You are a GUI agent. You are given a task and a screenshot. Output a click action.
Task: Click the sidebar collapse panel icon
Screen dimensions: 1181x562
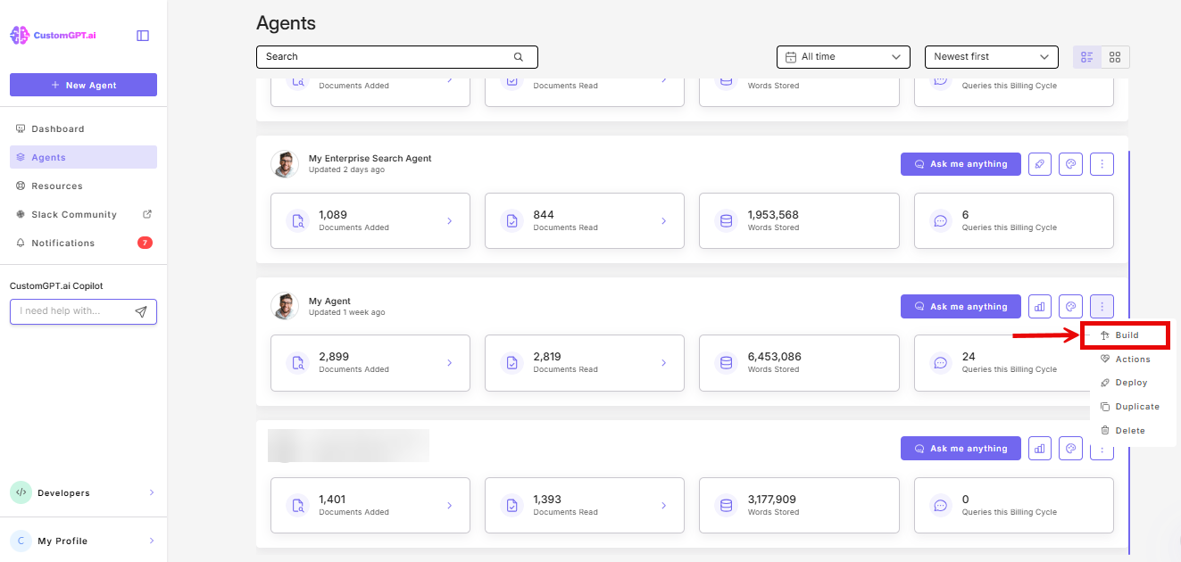142,34
